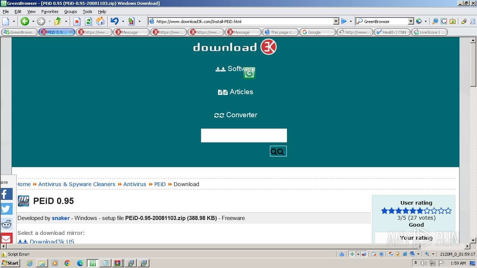Submit the site search magnifier button

[x=278, y=151]
